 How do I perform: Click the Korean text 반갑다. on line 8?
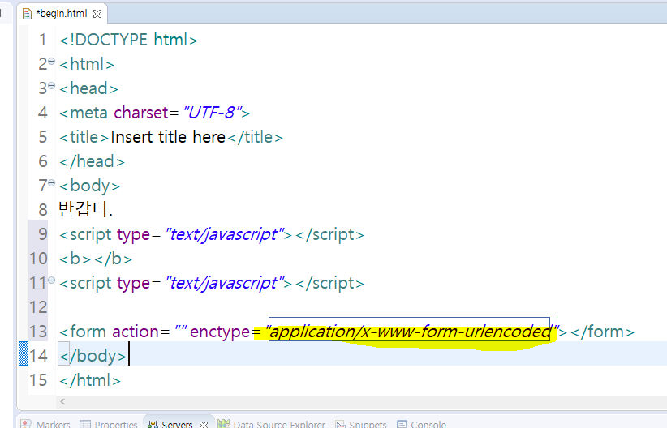(x=85, y=209)
